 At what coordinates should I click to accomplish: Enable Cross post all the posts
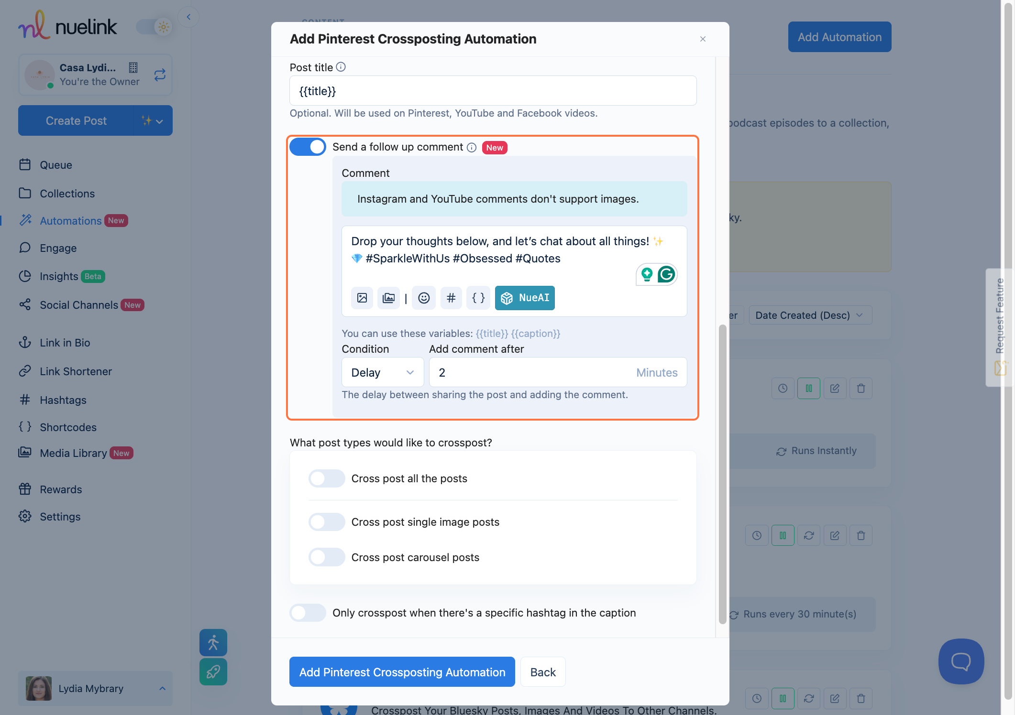[327, 478]
